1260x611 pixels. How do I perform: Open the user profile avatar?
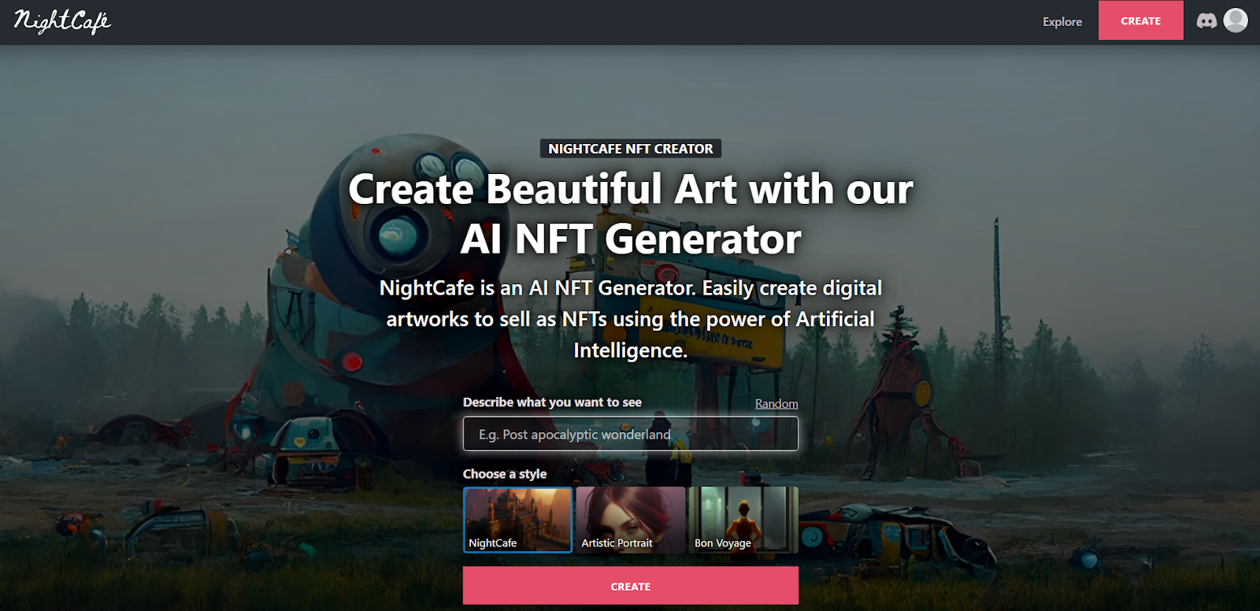1236,20
